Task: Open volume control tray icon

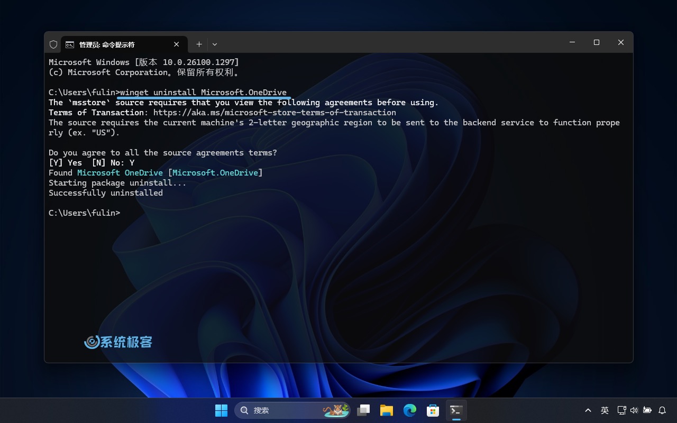Action: (634, 410)
